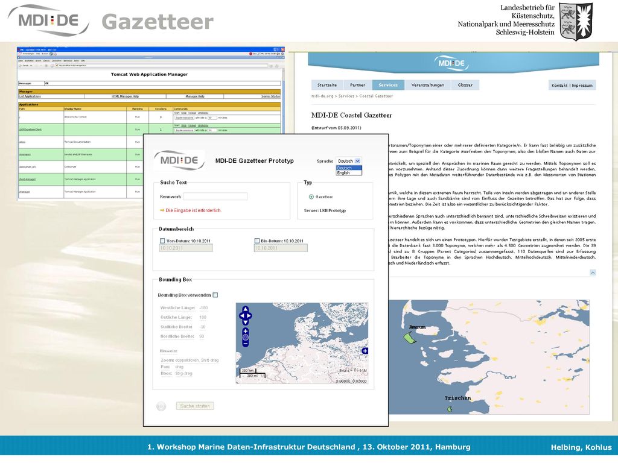The width and height of the screenshot is (618, 463).
Task: Click the MDI-DE logo in the Gazetteer Prototyp
Action: pos(179,160)
